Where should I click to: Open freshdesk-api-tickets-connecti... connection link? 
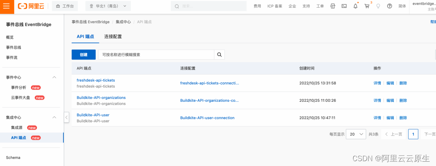pyautogui.click(x=210, y=83)
